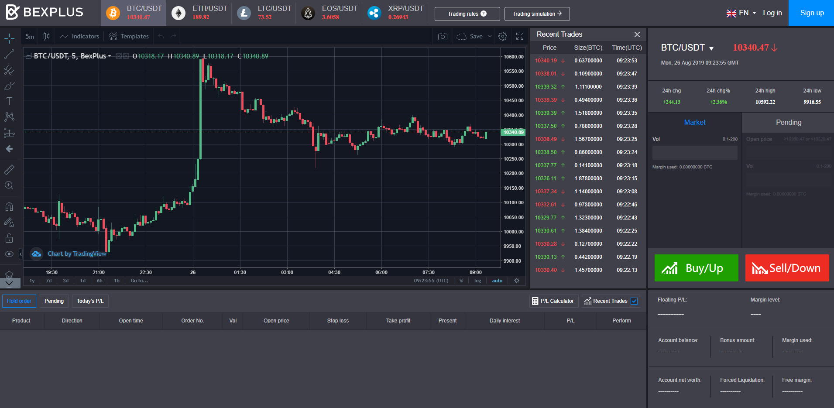This screenshot has width=834, height=408.
Task: Toggle stay in drawing mode
Action: point(9,222)
